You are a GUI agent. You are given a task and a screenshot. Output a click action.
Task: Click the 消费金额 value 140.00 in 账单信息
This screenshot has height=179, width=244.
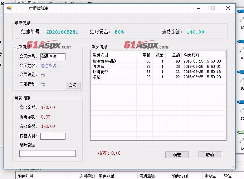click(x=196, y=32)
